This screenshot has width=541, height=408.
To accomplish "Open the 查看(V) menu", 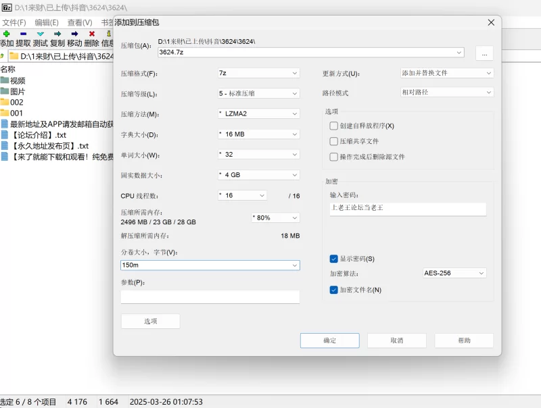I will tap(80, 22).
